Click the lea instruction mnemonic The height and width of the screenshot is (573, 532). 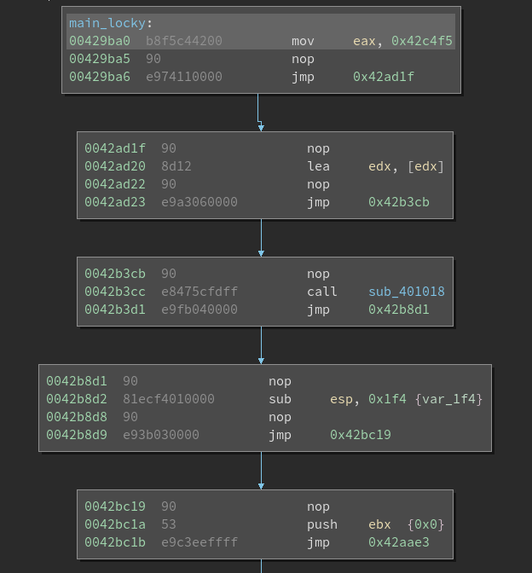pos(318,166)
